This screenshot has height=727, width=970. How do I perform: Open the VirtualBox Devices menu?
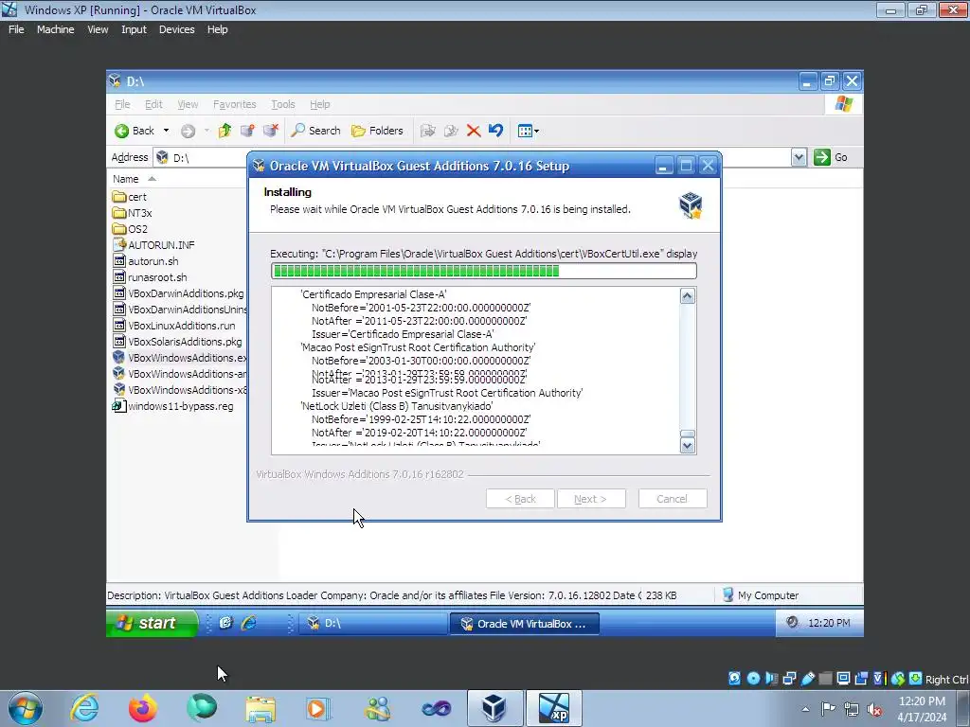click(176, 29)
